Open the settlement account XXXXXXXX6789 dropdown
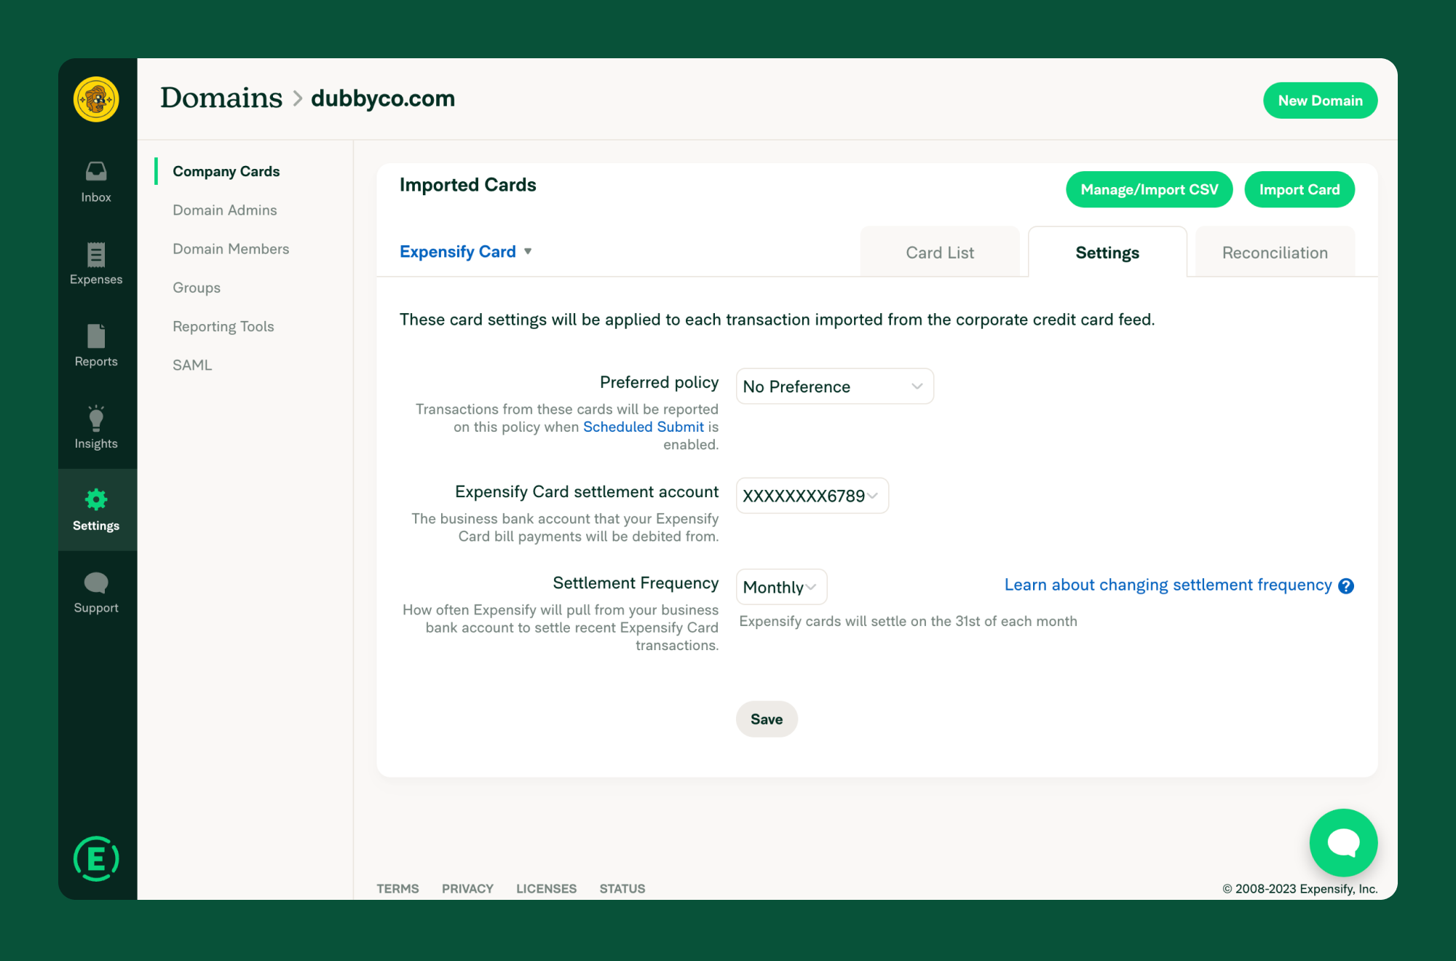The image size is (1456, 961). (x=812, y=496)
